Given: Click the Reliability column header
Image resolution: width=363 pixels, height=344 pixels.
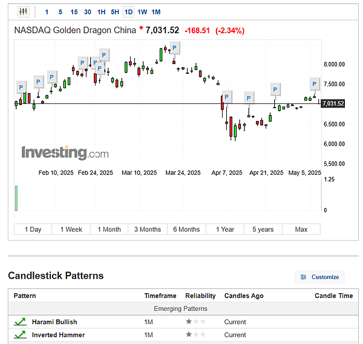Looking at the screenshot, I should [200, 296].
